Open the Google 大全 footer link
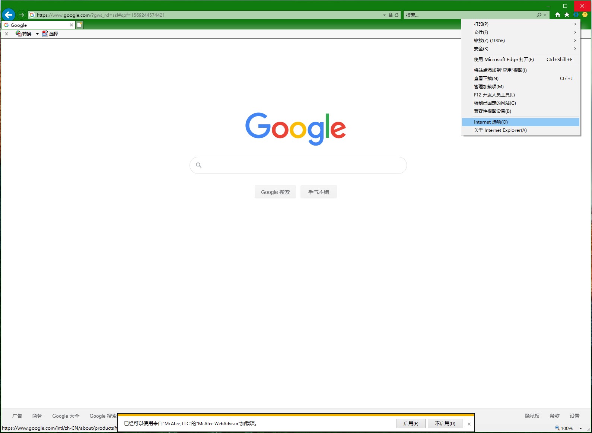 pos(66,416)
